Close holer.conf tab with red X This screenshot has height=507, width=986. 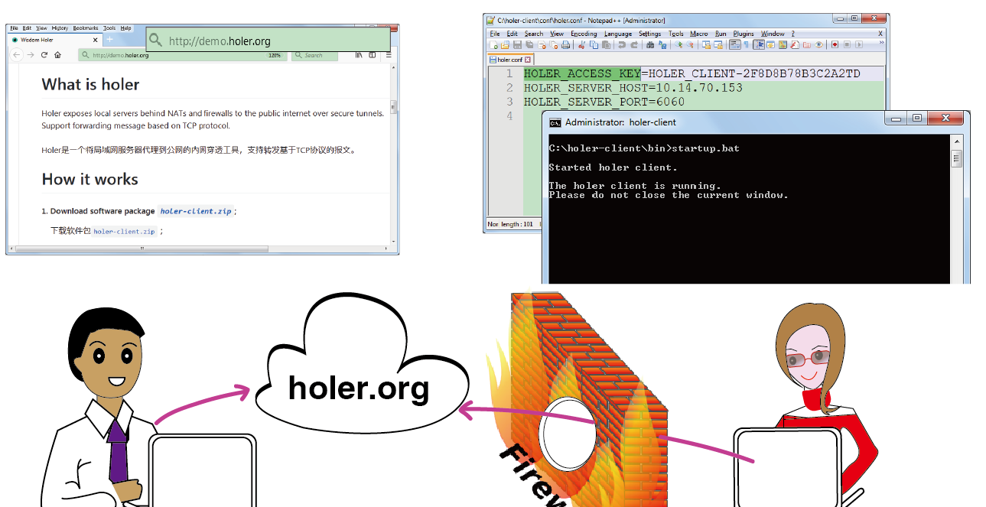[528, 60]
